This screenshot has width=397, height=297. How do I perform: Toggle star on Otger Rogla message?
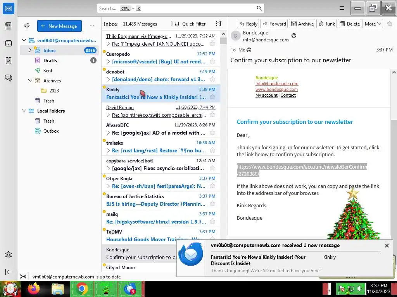coord(212,186)
